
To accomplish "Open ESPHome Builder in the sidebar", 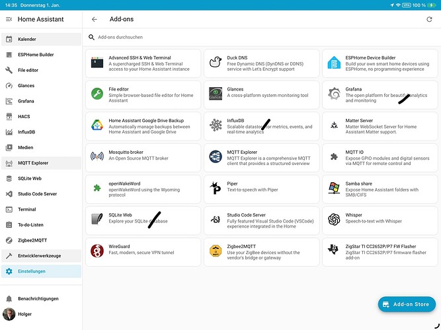I will [x=41, y=55].
